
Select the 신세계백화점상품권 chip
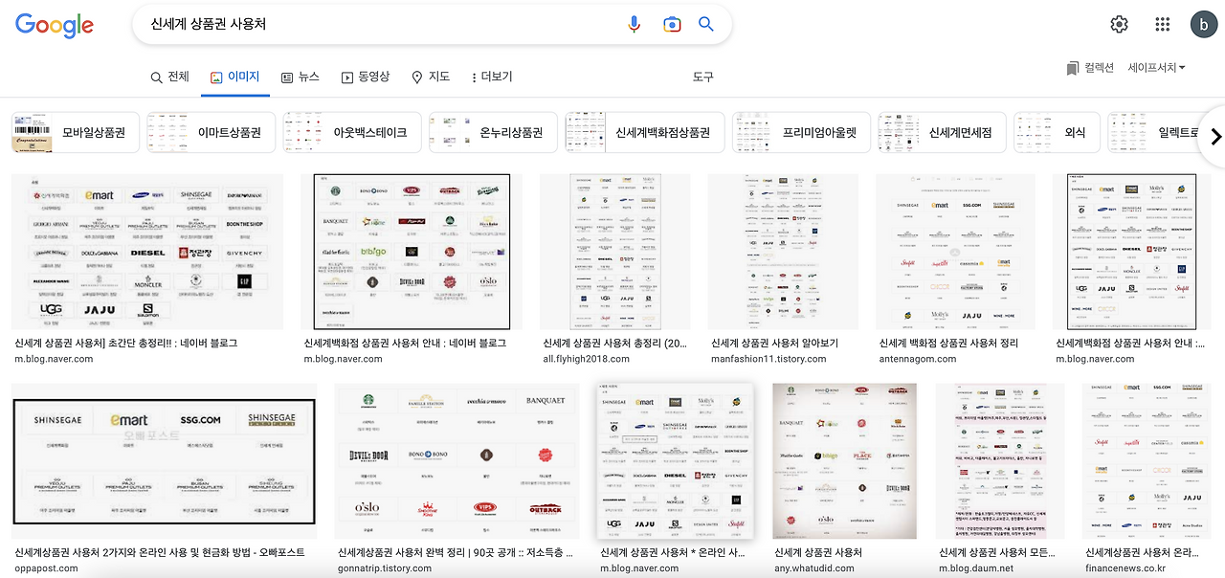(x=645, y=132)
